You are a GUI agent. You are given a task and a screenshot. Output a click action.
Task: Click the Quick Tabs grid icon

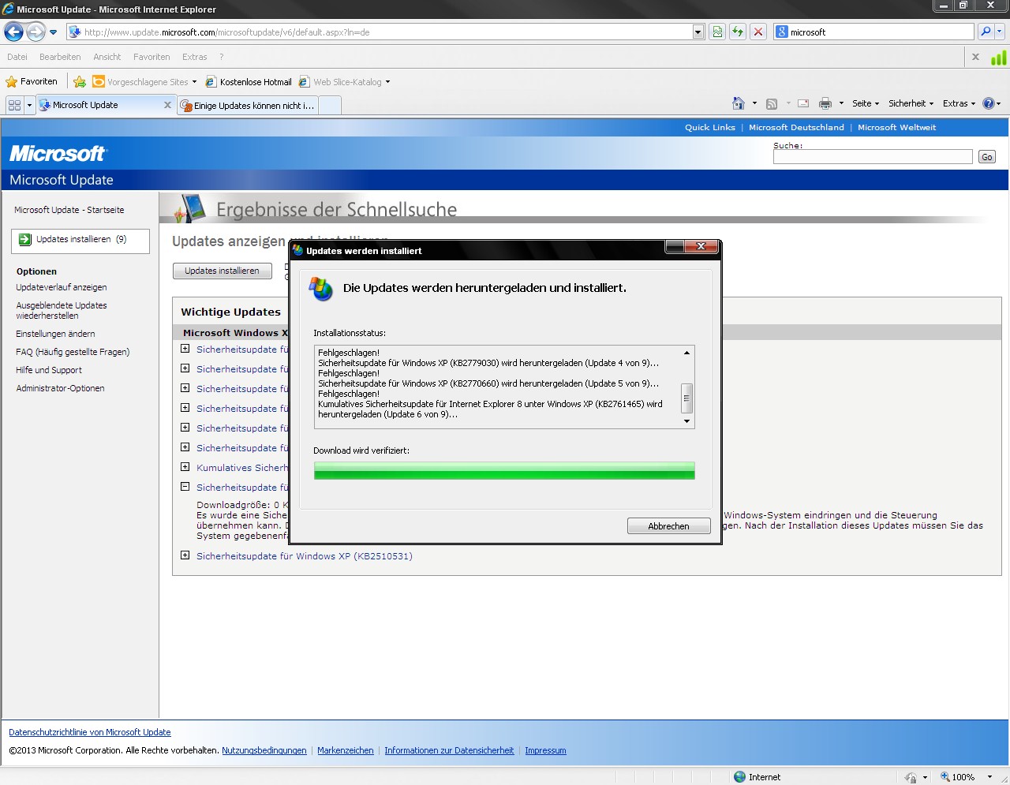tap(14, 105)
